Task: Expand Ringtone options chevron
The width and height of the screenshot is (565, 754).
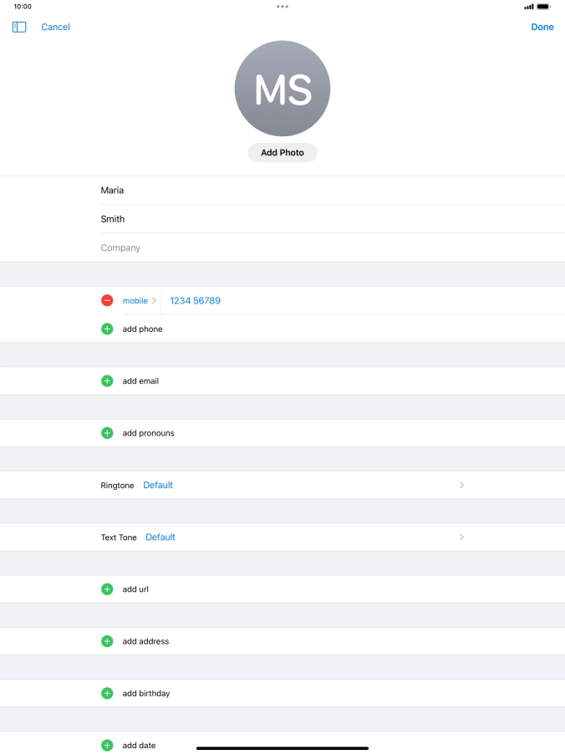Action: (461, 485)
